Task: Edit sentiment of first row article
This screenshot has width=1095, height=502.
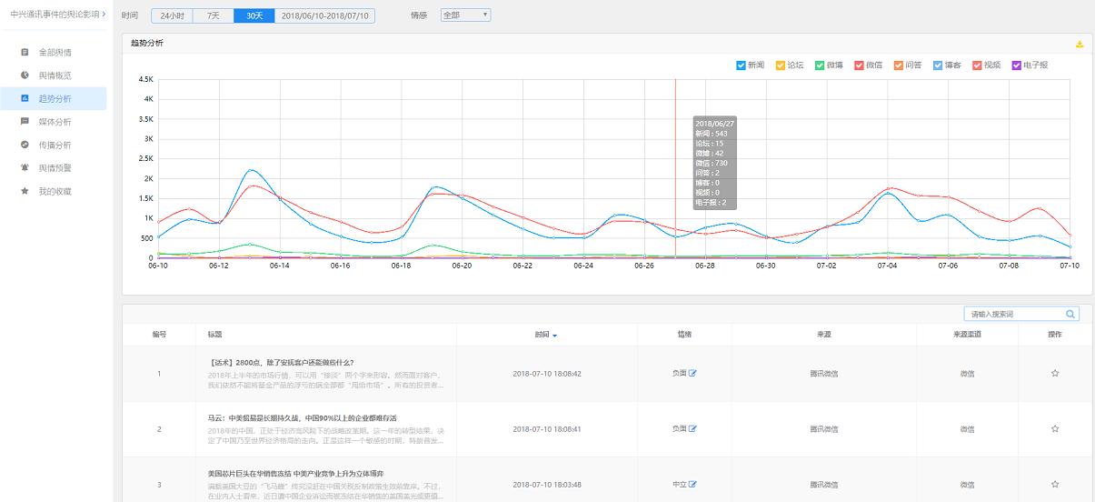Action: click(x=692, y=373)
